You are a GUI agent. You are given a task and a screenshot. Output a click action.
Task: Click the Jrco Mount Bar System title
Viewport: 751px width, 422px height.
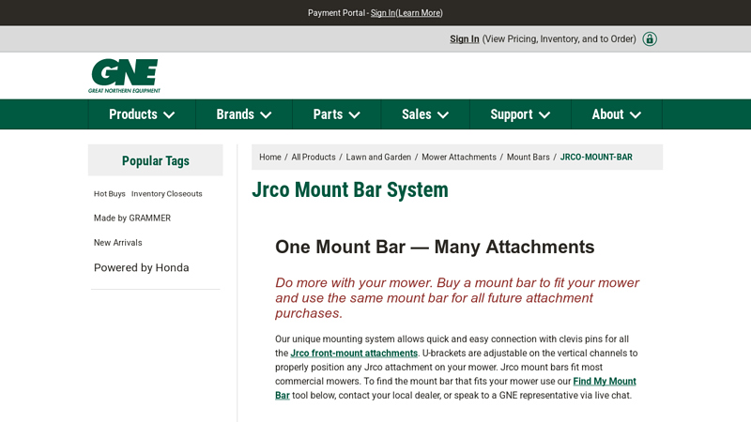pyautogui.click(x=350, y=190)
